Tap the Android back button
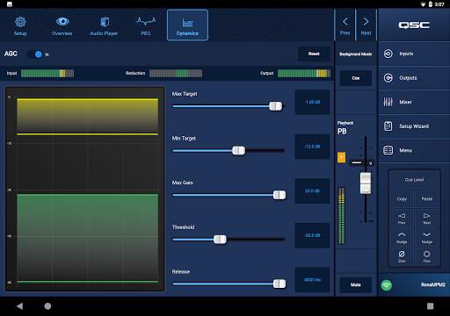 tap(19, 306)
